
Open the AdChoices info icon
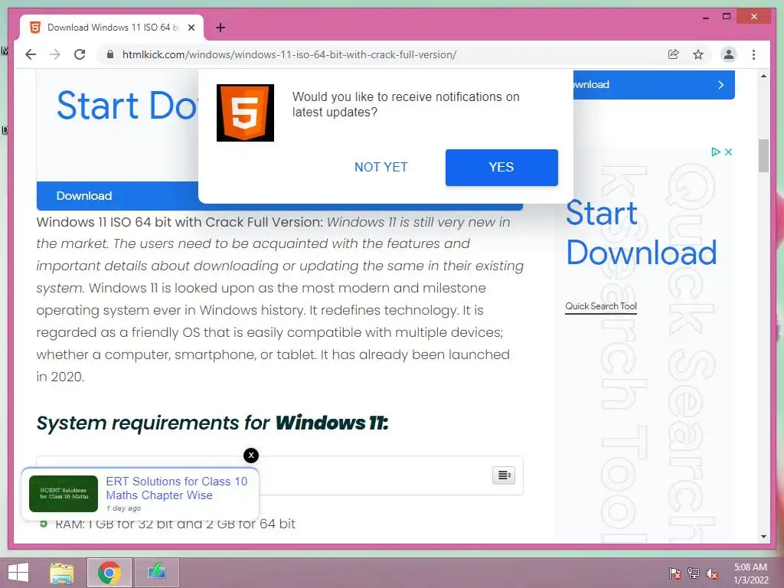pyautogui.click(x=716, y=152)
